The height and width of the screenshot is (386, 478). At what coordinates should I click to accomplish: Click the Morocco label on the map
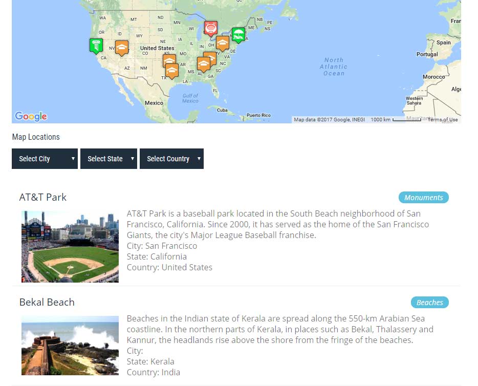tap(434, 77)
